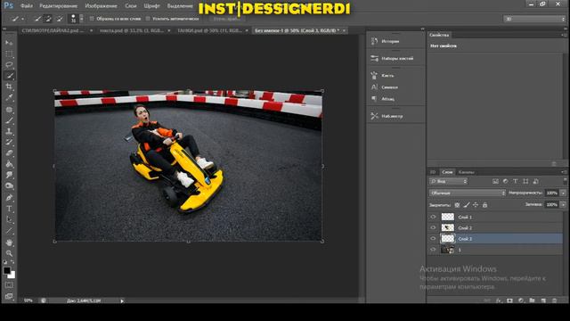
Task: Filter layers by adjustment layers icon
Action: (x=505, y=181)
